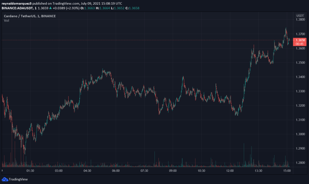Click the Cardano / TetherUS chart title
Screen dimensions: 309x184
click(30, 16)
